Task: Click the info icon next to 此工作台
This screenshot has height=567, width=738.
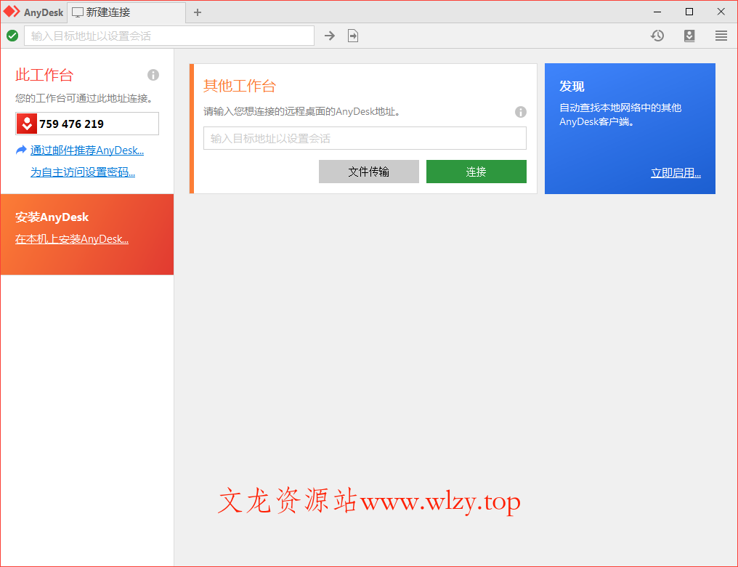Action: [x=153, y=75]
